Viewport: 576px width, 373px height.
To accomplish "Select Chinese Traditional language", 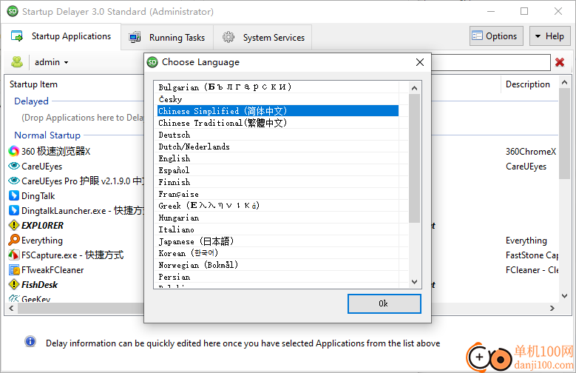I will tap(278, 123).
